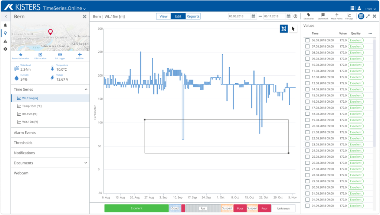This screenshot has height=215, width=380.
Task: Click the start date field 06.08.2018
Action: pos(239,16)
